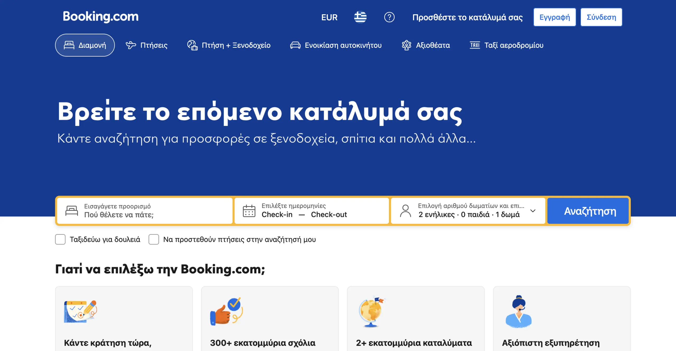
Task: Open guests dropdown 2 ενήλικες · 0 παιδιά
Action: tap(468, 211)
